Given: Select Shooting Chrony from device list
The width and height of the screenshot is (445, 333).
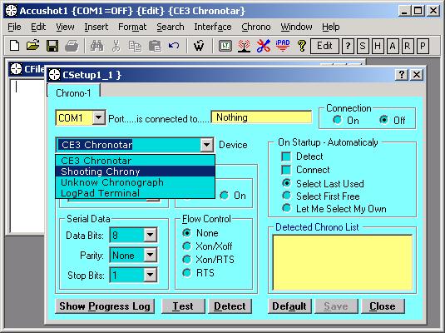Looking at the screenshot, I should [x=136, y=171].
